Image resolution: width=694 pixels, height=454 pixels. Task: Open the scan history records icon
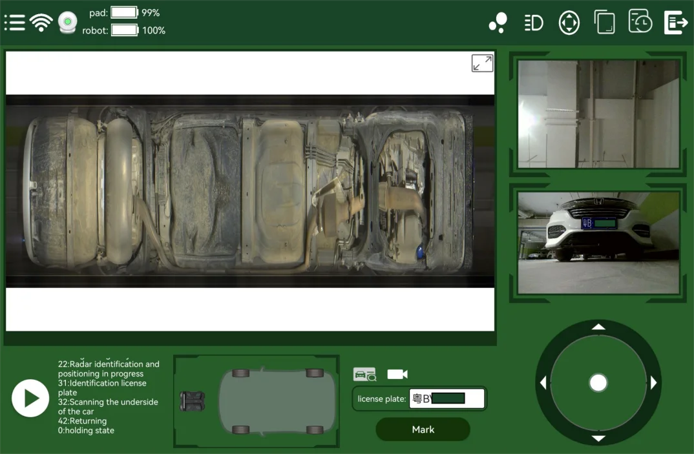click(640, 23)
